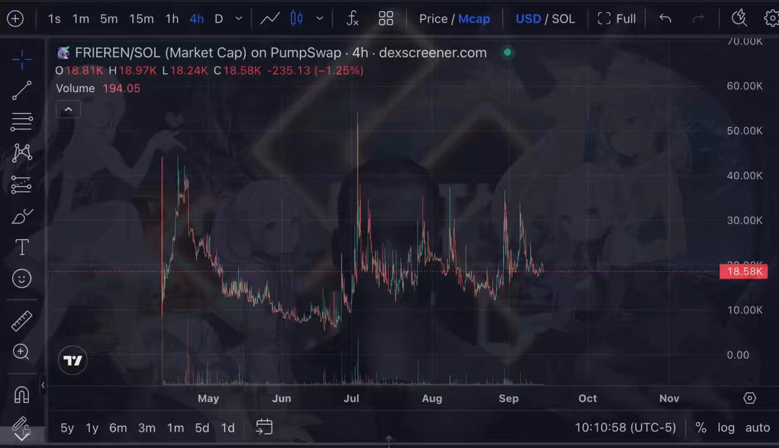
Task: Open the indicator templates grid icon
Action: (x=386, y=19)
